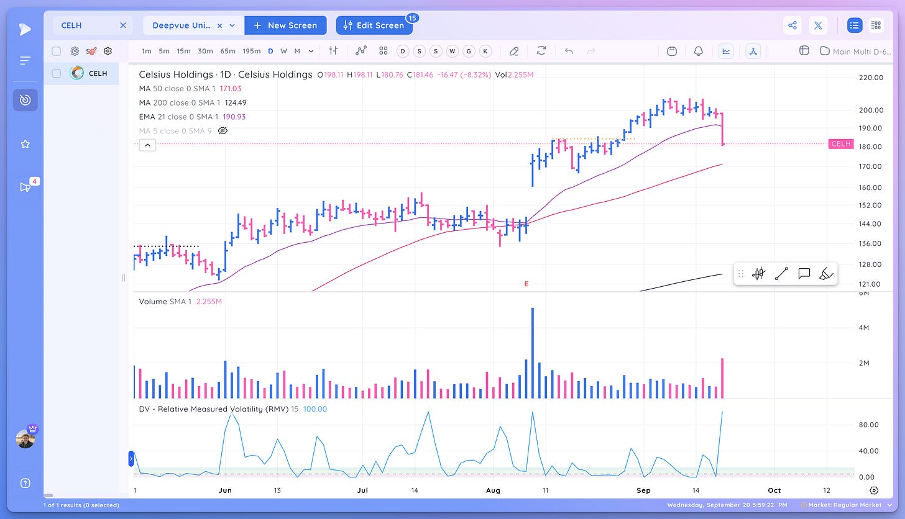Click the broom clear icon in watchlist header
The width and height of the screenshot is (905, 519).
tap(91, 51)
